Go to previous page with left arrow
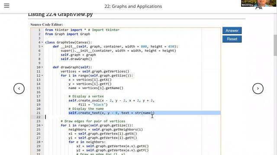Screen dimensions: 277x155 click(19, 88)
